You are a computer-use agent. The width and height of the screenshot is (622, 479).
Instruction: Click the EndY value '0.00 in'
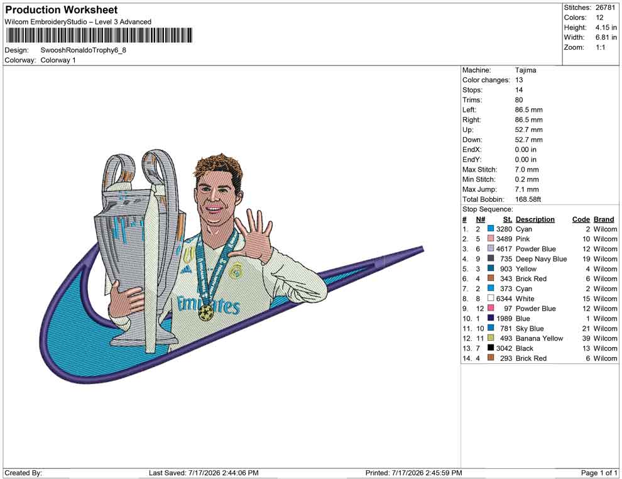(526, 160)
